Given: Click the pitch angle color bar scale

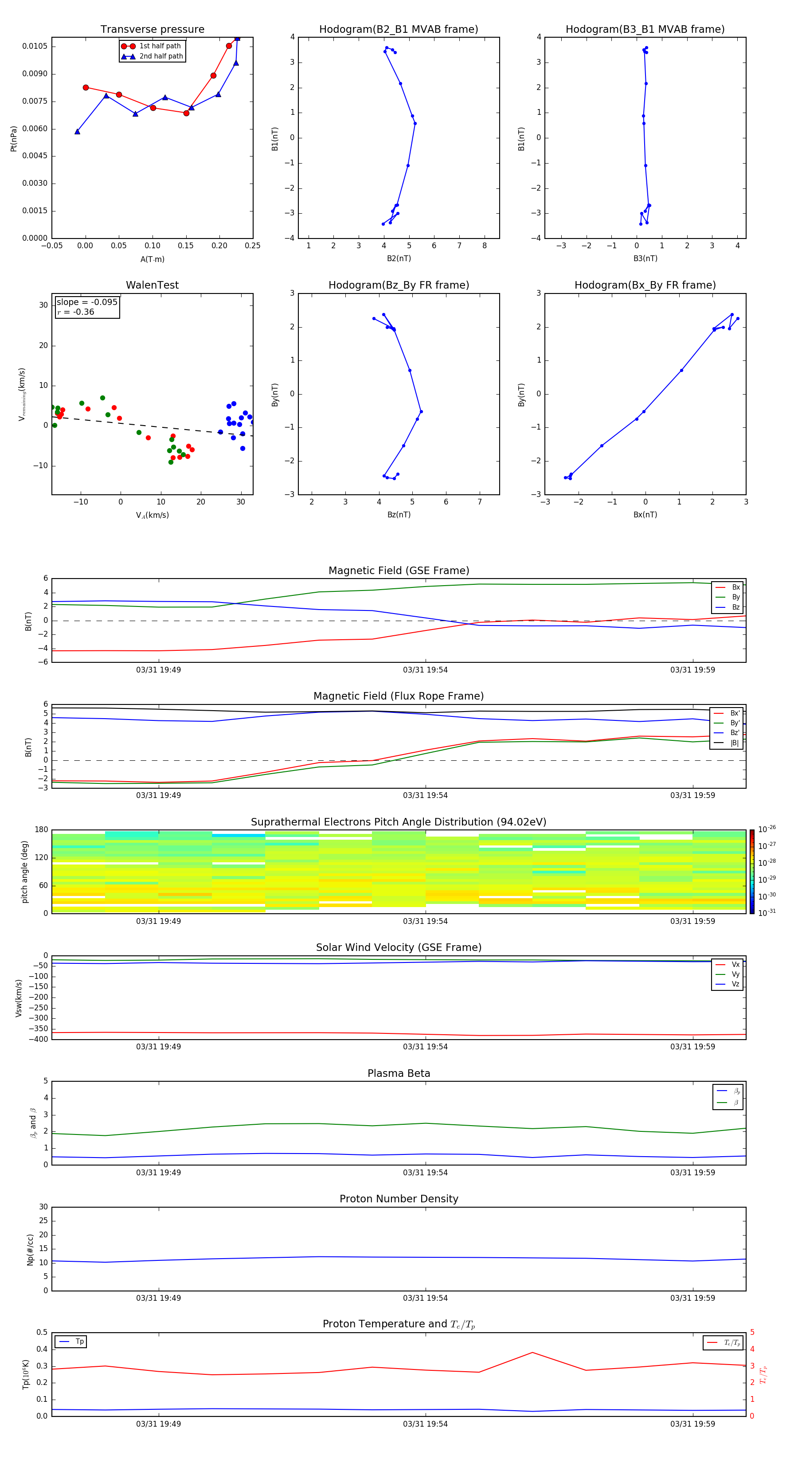Looking at the screenshot, I should point(752,872).
